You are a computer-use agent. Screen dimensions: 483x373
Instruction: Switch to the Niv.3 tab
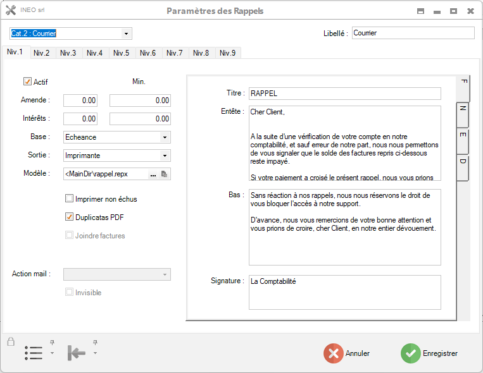tap(68, 53)
